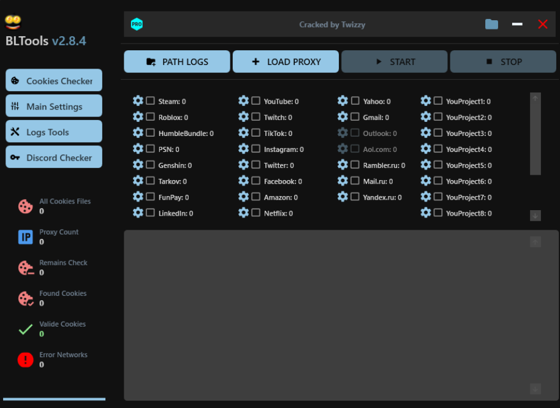The width and height of the screenshot is (560, 408).
Task: Open PSN gear settings
Action: [x=138, y=148]
